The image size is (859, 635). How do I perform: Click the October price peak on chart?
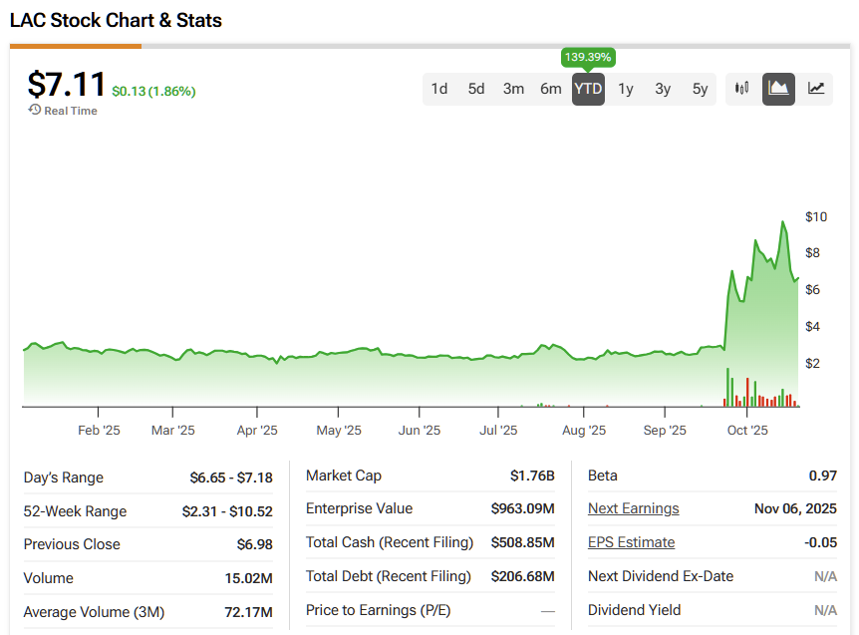click(782, 222)
